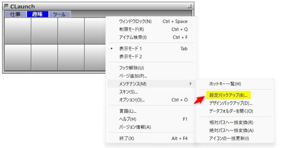The image size is (281, 148).
Task: Click the メンテナンス submenu arrow chevron
Action: [x=190, y=84]
